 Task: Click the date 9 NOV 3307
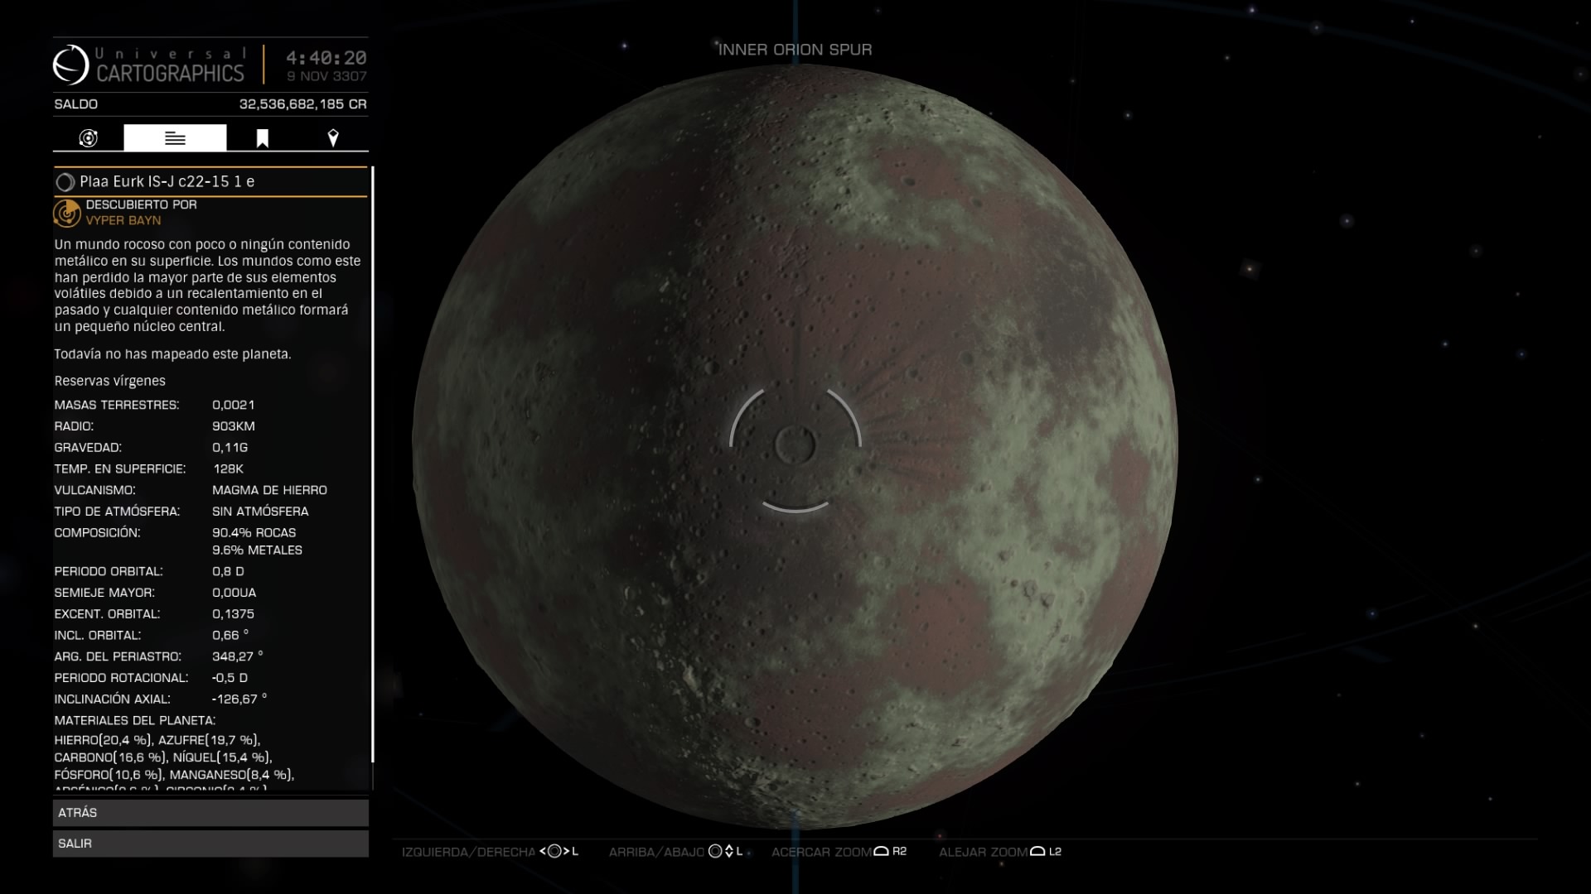click(x=326, y=76)
